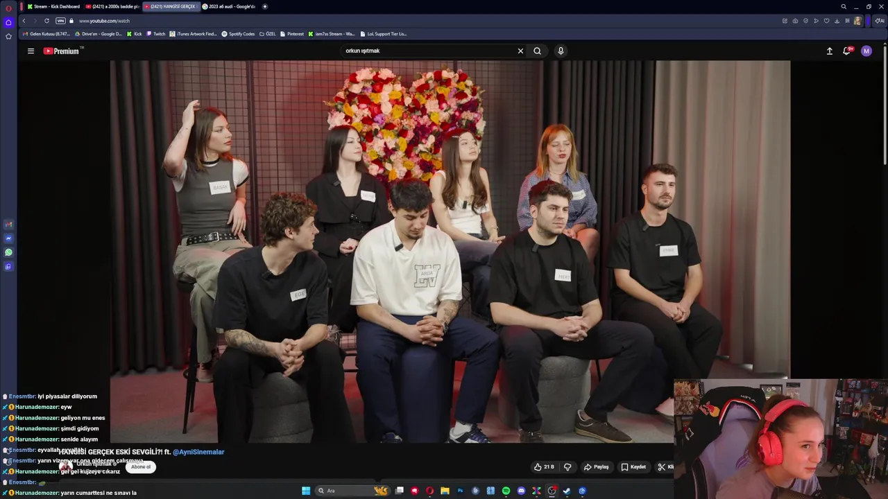The width and height of the screenshot is (888, 499).
Task: Open the Pinterest bookmark
Action: point(292,34)
